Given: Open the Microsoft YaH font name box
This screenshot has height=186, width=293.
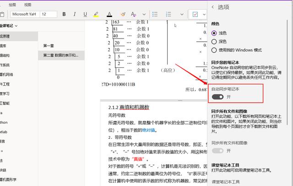Looking at the screenshot, I should click(25, 14).
